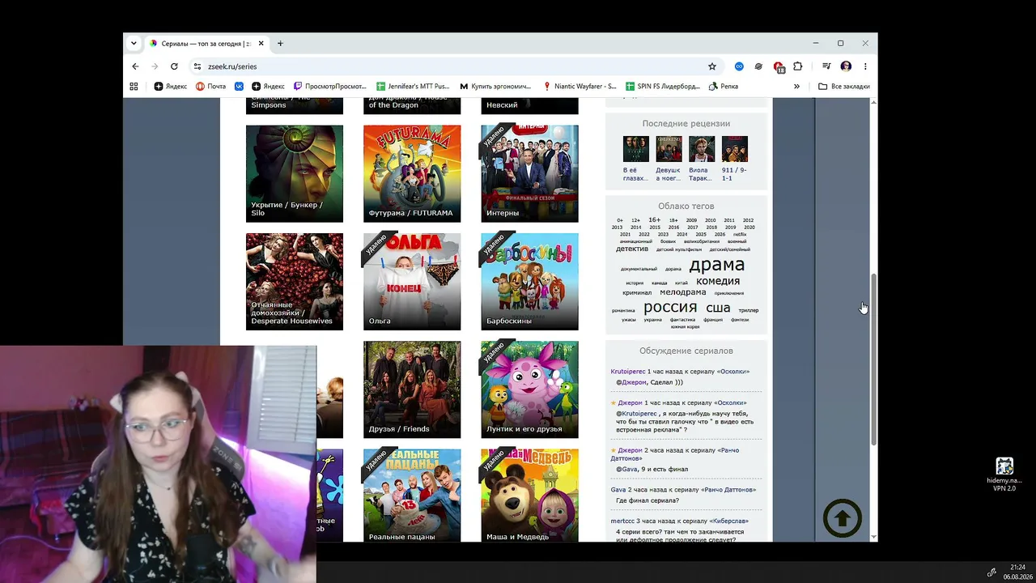Open the Маша и Медведь poster

pyautogui.click(x=529, y=496)
